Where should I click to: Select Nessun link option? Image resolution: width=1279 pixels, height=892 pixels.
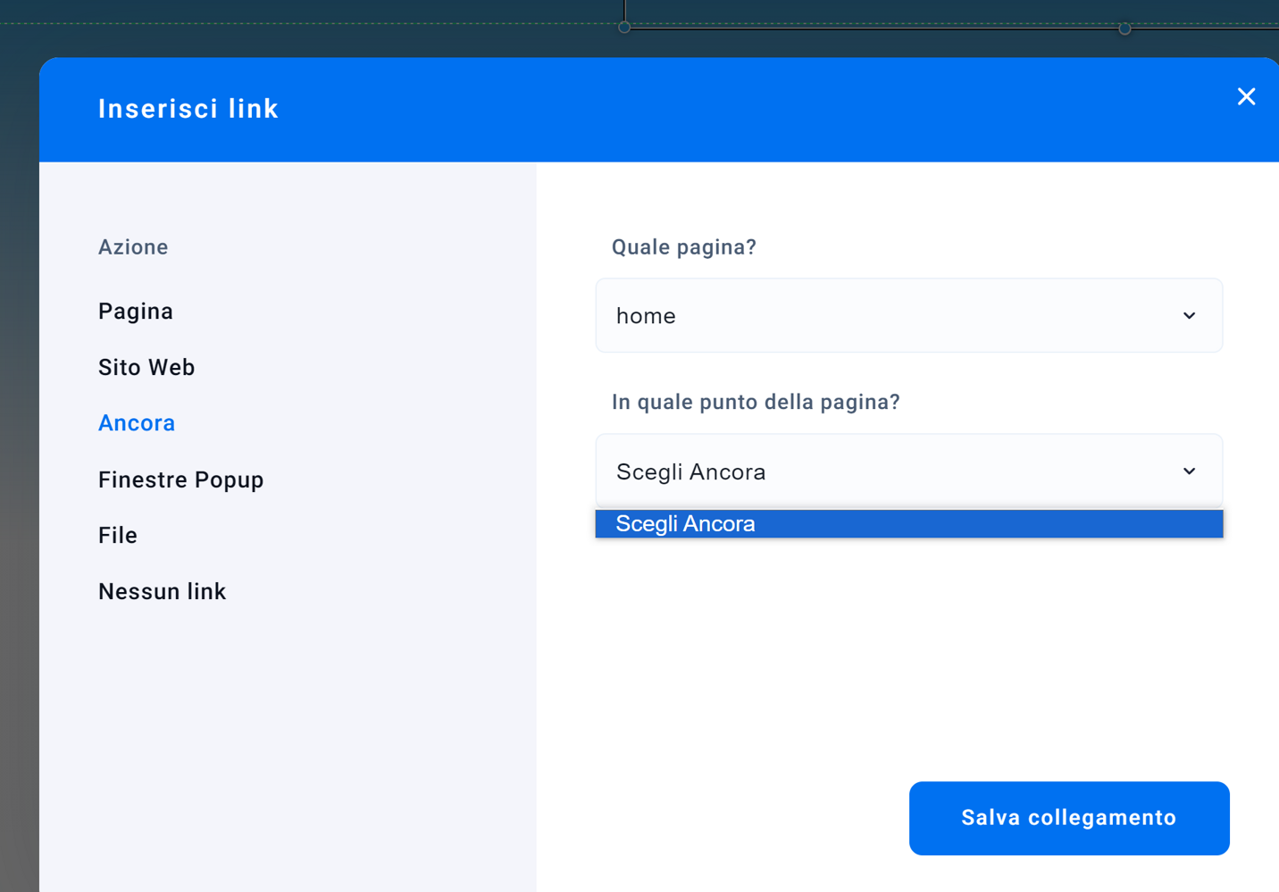pyautogui.click(x=163, y=592)
